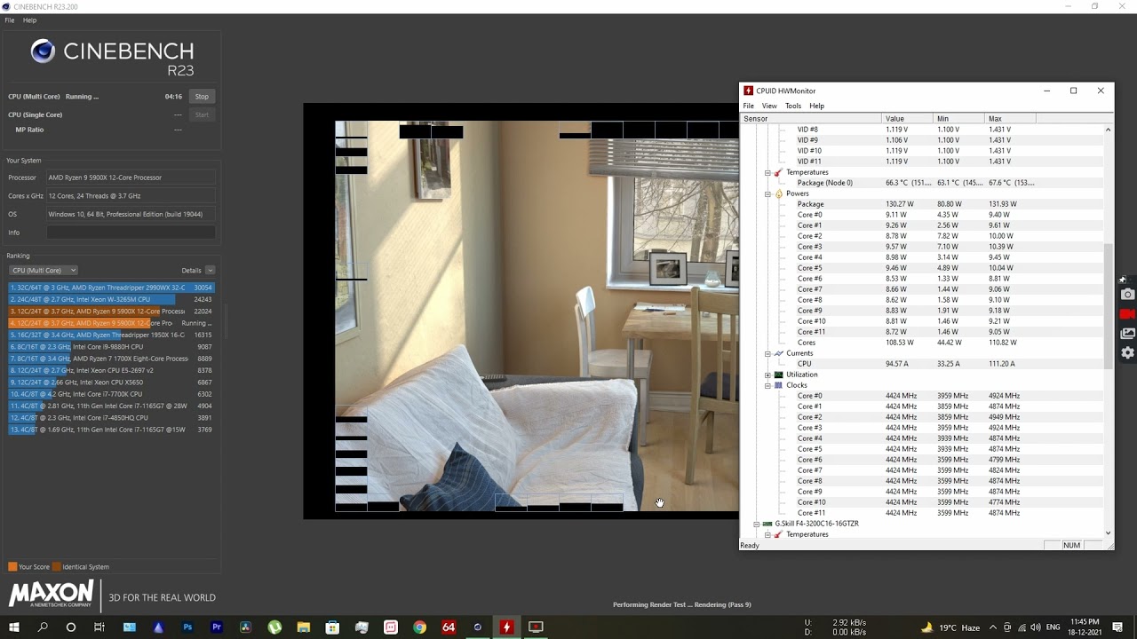This screenshot has width=1137, height=639.
Task: Click the blue triangle app in taskbar
Action: [x=158, y=627]
